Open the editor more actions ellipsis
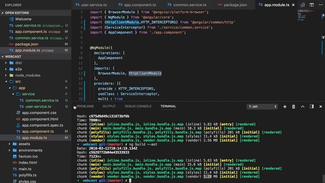Image resolution: width=325 pixels, height=183 pixels. 320,5
